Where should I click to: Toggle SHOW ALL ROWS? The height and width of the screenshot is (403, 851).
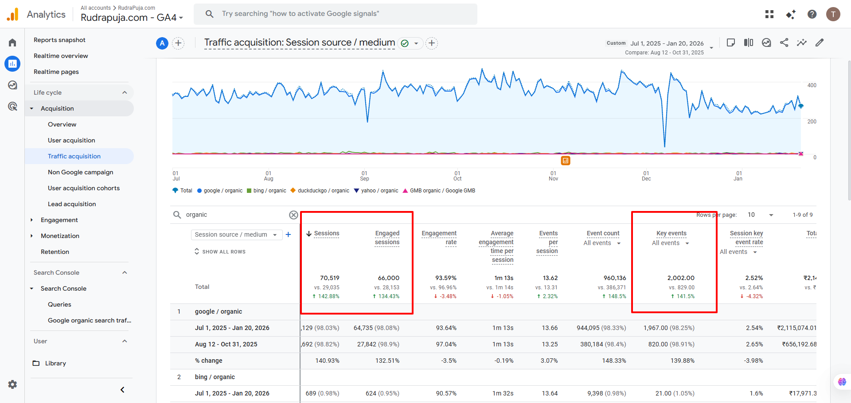pos(220,252)
